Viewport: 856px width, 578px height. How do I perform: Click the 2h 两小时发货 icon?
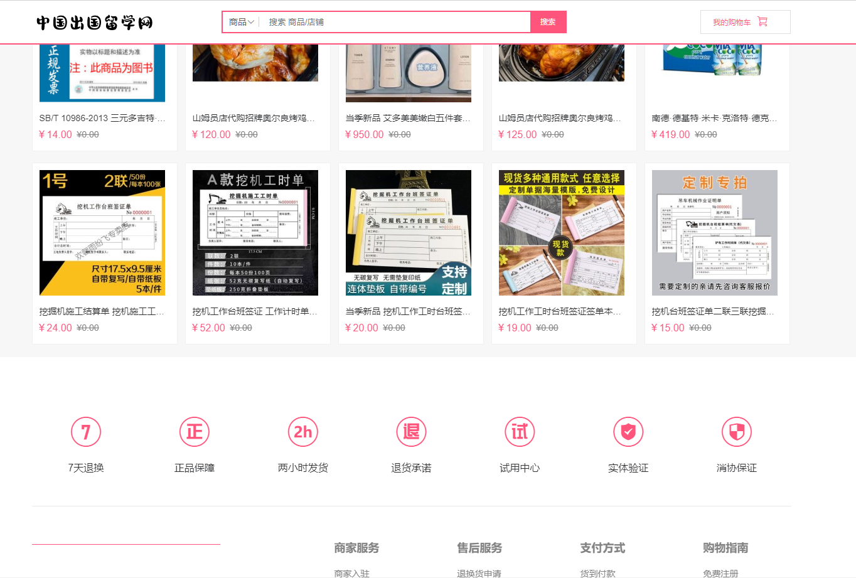coord(303,432)
